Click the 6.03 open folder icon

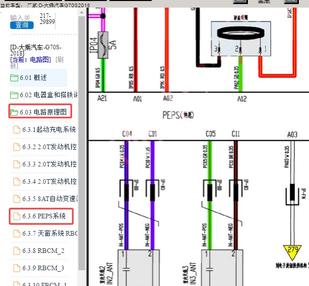(x=14, y=112)
